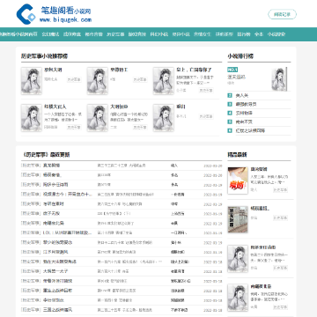This screenshot has width=317, height=317.
Task: Open the latest-updates novel starting with LOL
Action: (68, 232)
